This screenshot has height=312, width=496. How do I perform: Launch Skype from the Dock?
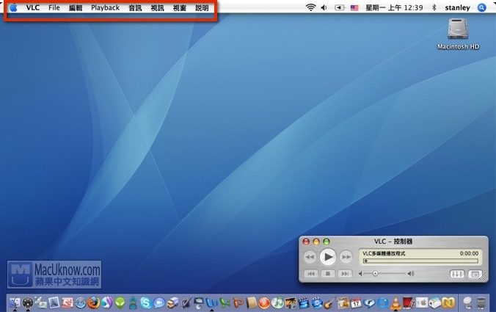146,303
